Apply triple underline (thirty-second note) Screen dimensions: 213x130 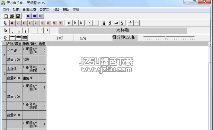[25, 38]
